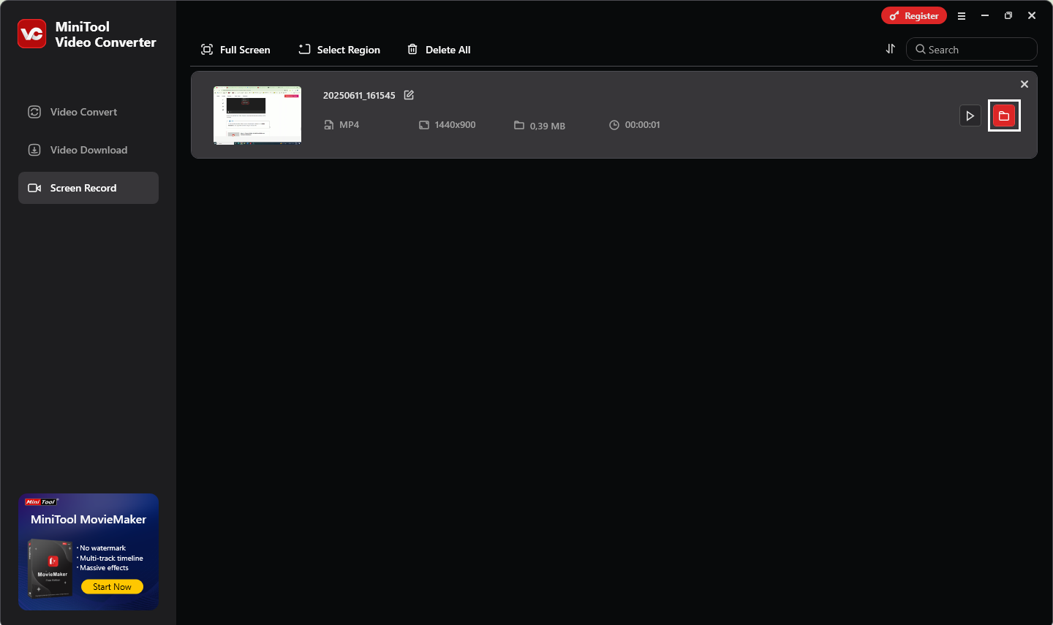Open the hamburger menu
The width and height of the screenshot is (1053, 625).
tap(962, 15)
